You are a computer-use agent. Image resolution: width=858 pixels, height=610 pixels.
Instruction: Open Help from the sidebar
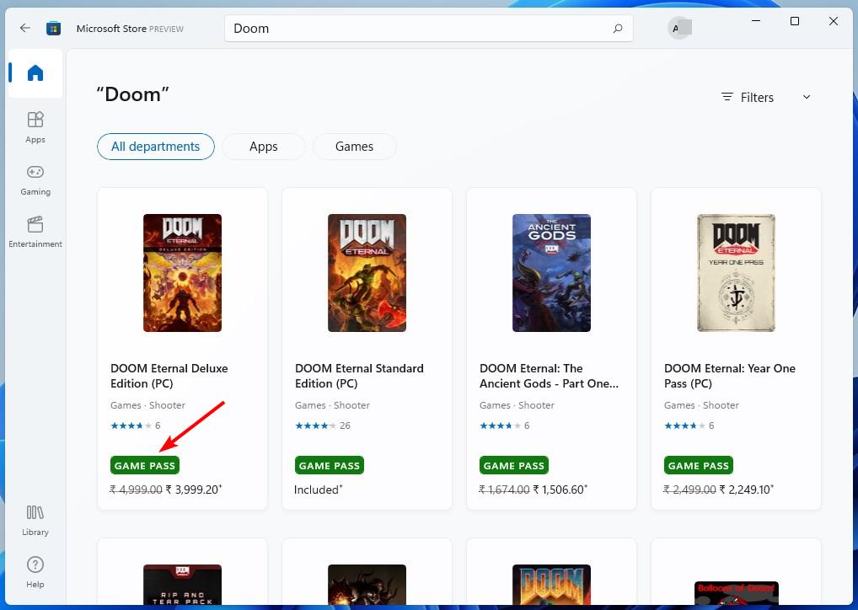coord(35,572)
